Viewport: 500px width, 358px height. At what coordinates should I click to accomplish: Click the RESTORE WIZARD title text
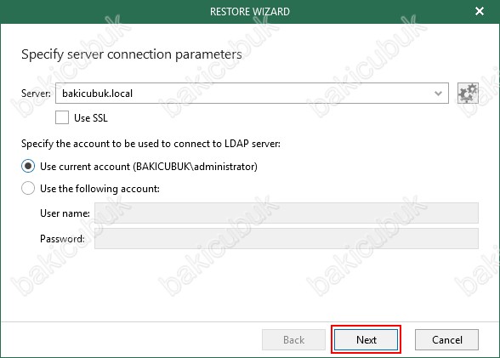(250, 12)
